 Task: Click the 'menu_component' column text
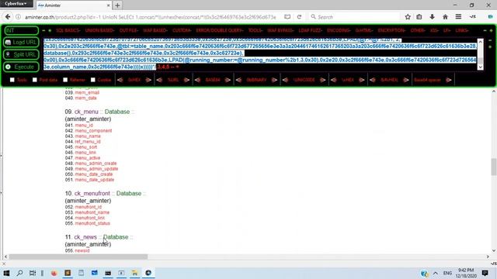point(93,131)
